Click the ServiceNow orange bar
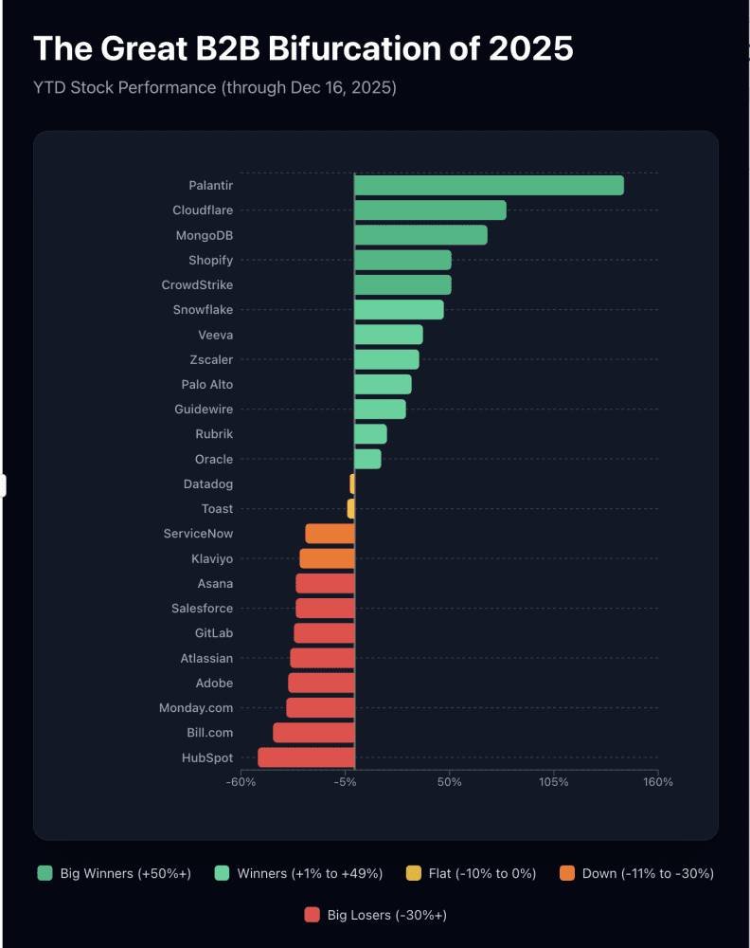Viewport: 750px width, 948px height. [330, 534]
